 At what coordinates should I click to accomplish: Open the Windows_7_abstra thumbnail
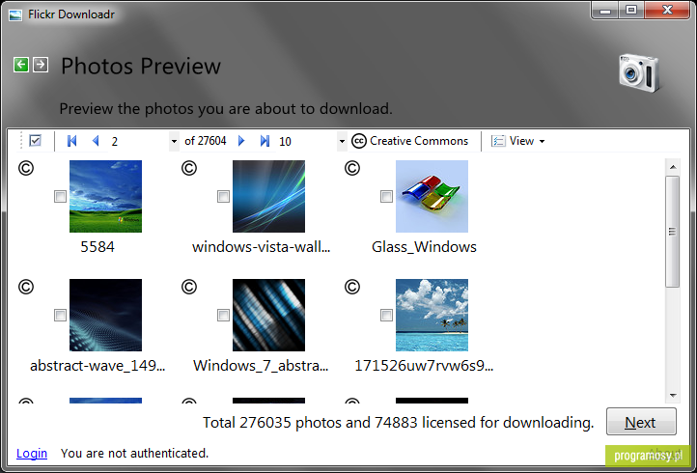(x=268, y=315)
